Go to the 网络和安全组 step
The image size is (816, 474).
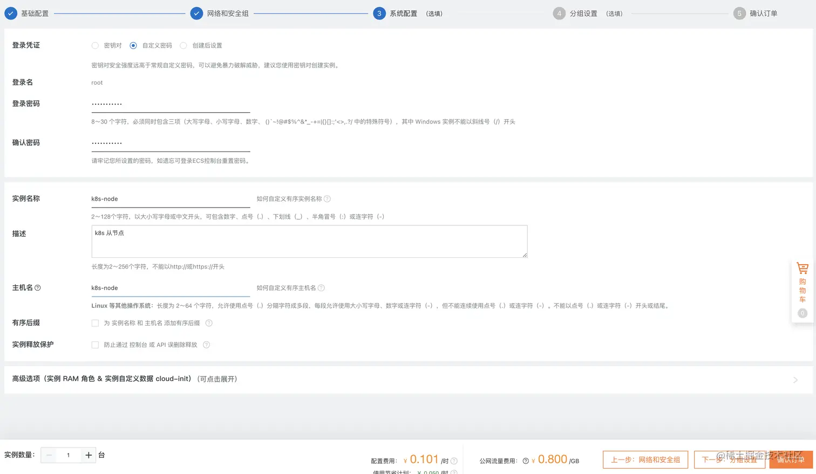(220, 13)
